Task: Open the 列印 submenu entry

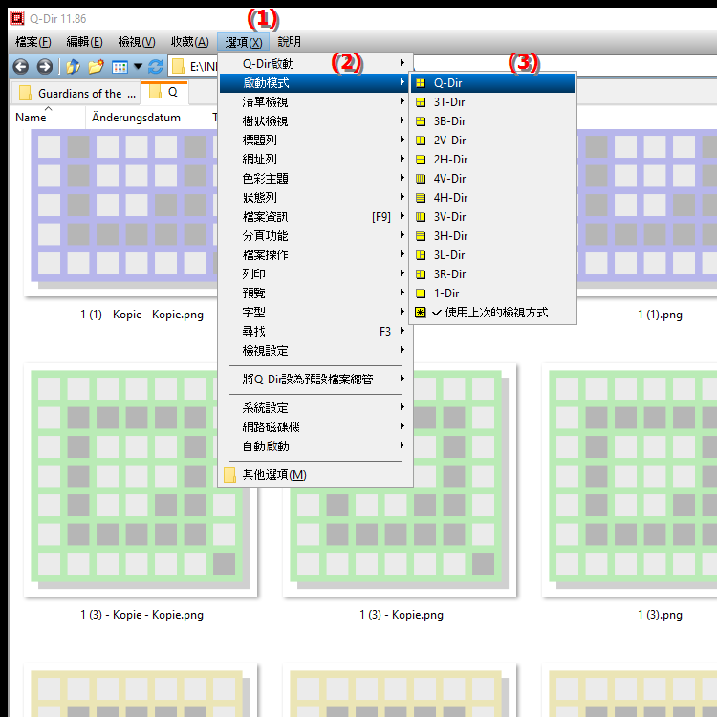Action: pos(315,274)
